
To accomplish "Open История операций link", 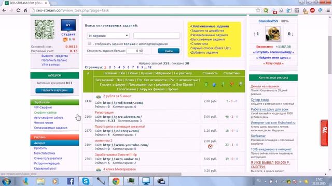I will 47,163.
